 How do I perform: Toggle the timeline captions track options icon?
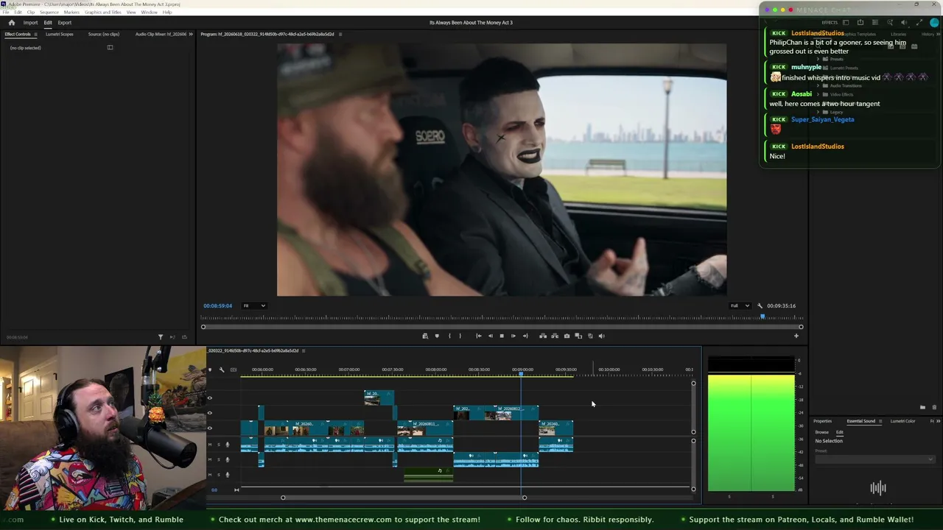(234, 370)
